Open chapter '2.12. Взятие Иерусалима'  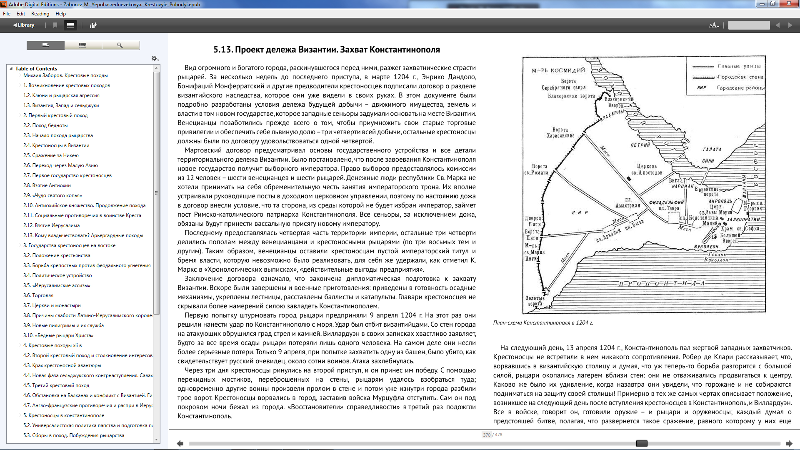[51, 225]
